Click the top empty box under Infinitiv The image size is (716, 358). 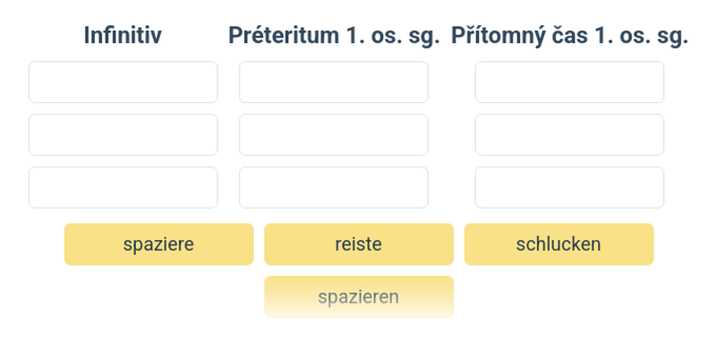pyautogui.click(x=123, y=82)
